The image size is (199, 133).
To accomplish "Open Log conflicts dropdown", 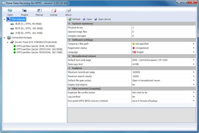I will [x=194, y=97].
